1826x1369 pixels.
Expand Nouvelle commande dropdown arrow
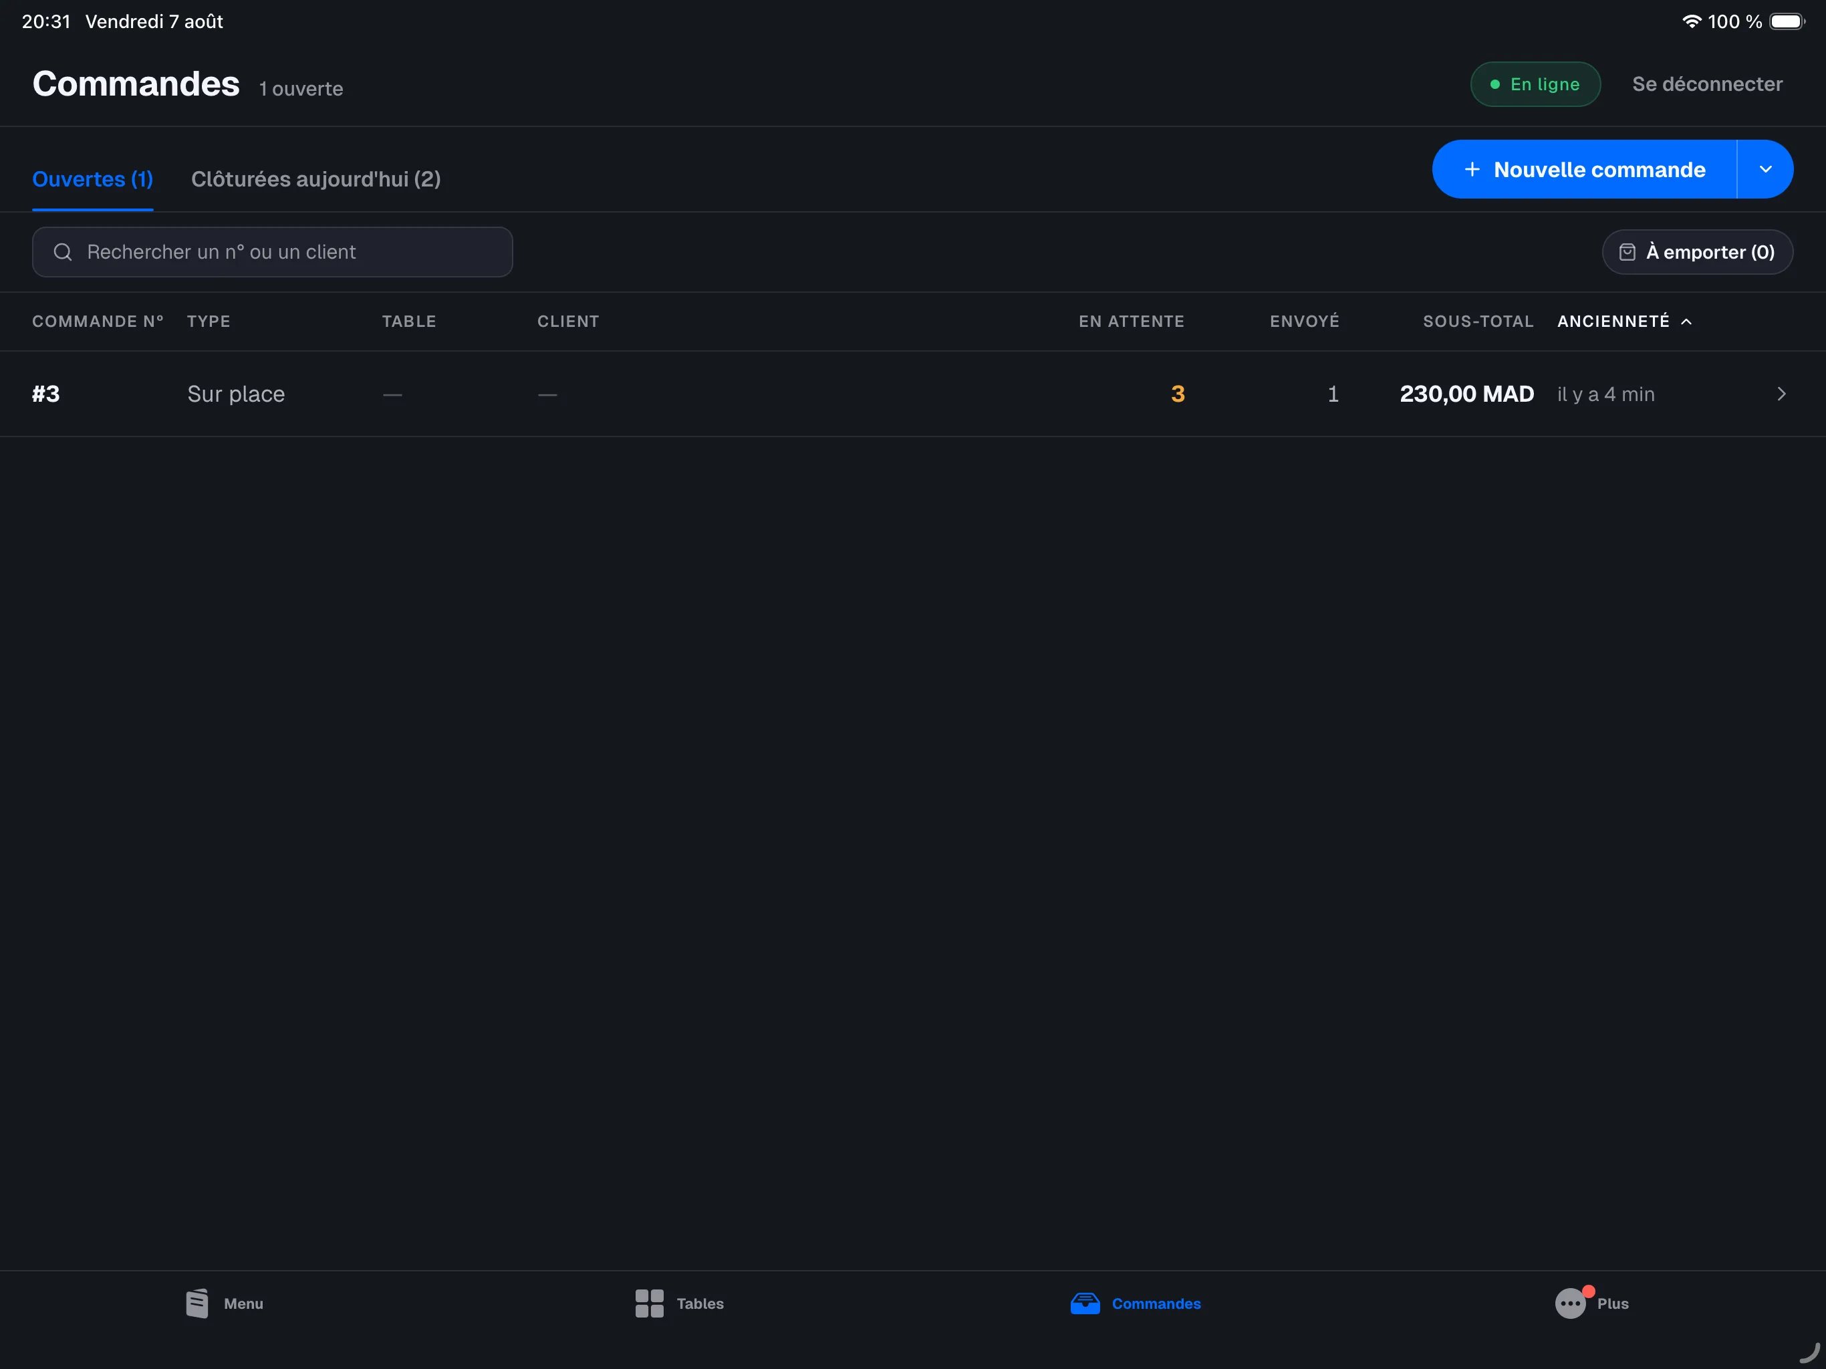(1765, 169)
